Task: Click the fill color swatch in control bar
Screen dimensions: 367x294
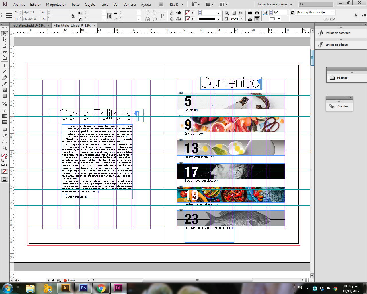Action: tap(188, 13)
